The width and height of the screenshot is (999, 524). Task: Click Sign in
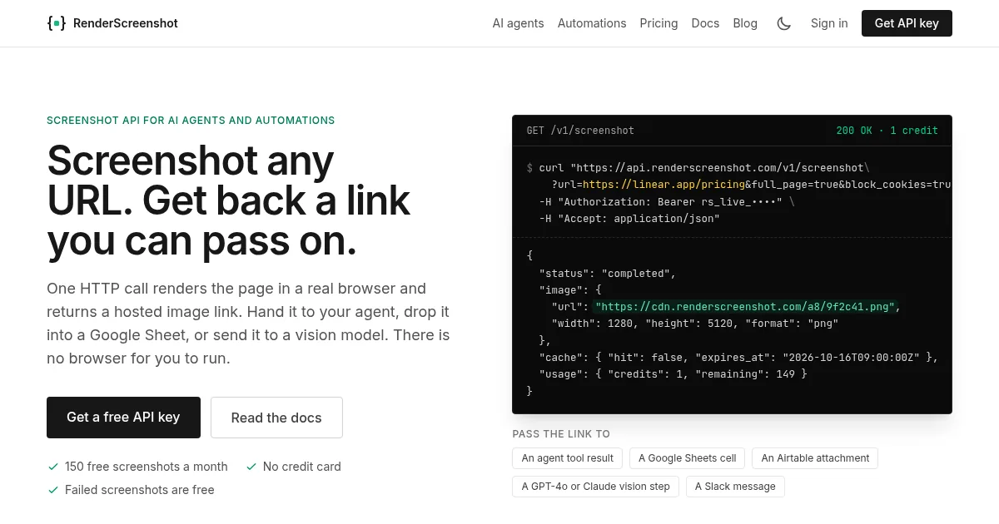829,23
